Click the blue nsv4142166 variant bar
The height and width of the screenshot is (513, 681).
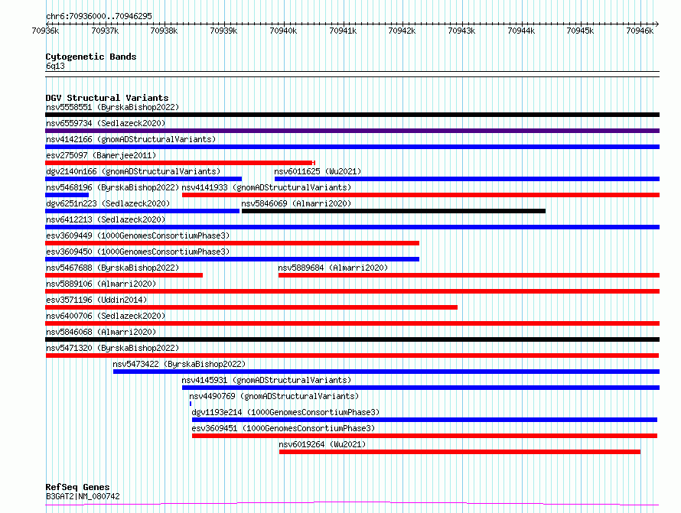click(352, 147)
